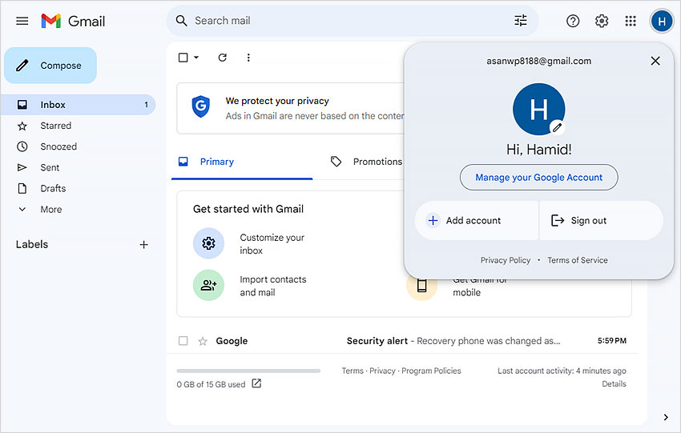
Task: Click the Customize your inbox text
Action: tap(272, 244)
